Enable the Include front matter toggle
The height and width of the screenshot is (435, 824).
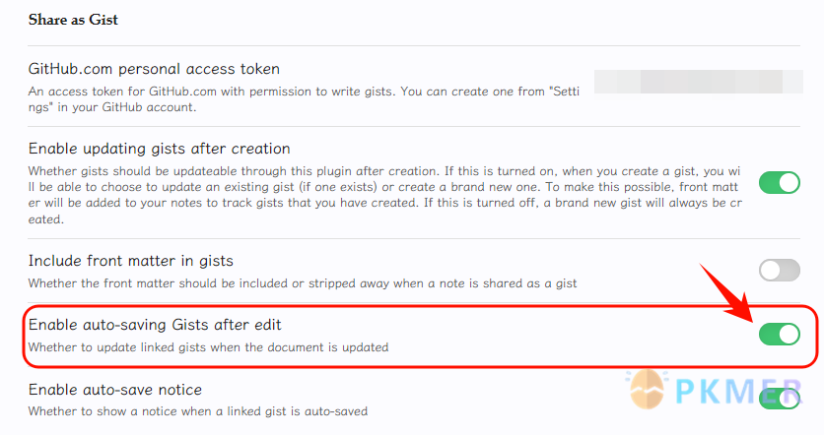[780, 271]
